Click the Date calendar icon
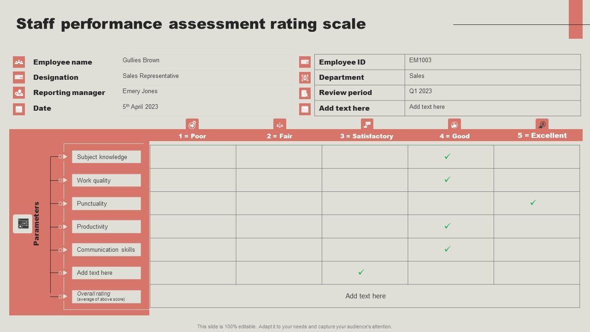The width and height of the screenshot is (590, 332). (x=19, y=109)
